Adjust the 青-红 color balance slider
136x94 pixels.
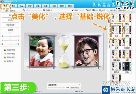pyautogui.click(x=10, y=36)
